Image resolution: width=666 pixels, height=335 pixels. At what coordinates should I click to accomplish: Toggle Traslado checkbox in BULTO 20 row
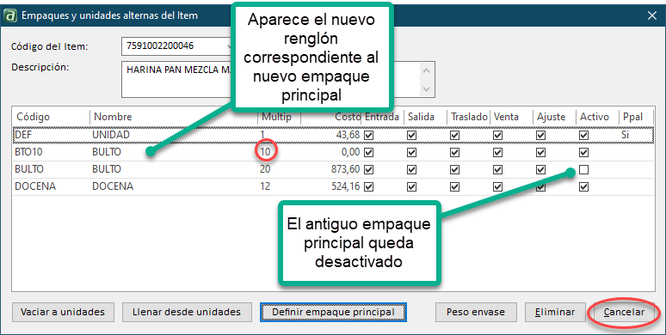pyautogui.click(x=455, y=169)
